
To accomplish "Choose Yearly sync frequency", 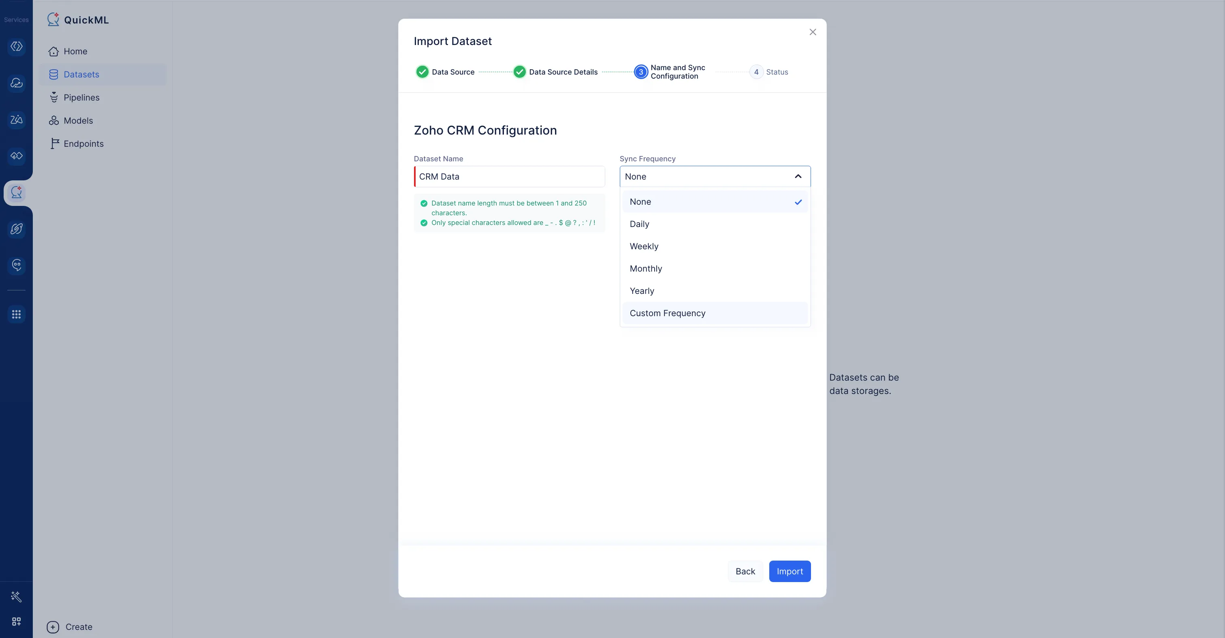I will pos(715,291).
